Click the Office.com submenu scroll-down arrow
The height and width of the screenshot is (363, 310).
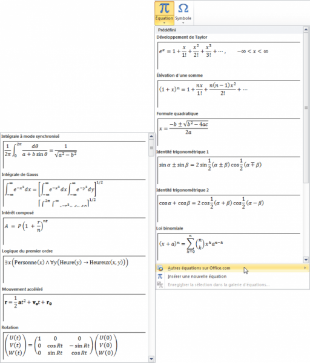[151, 359]
